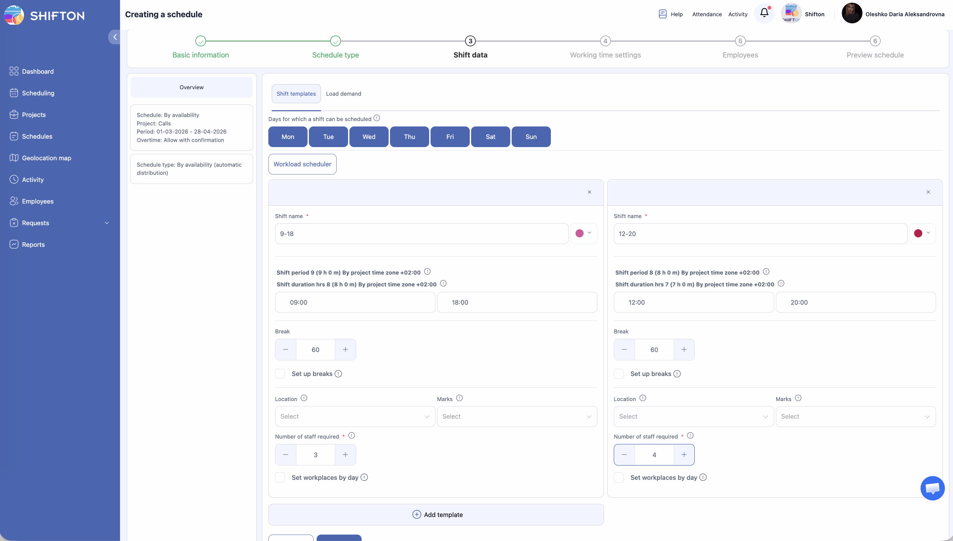Enable Set up breaks for 9-18 shift

tap(280, 374)
